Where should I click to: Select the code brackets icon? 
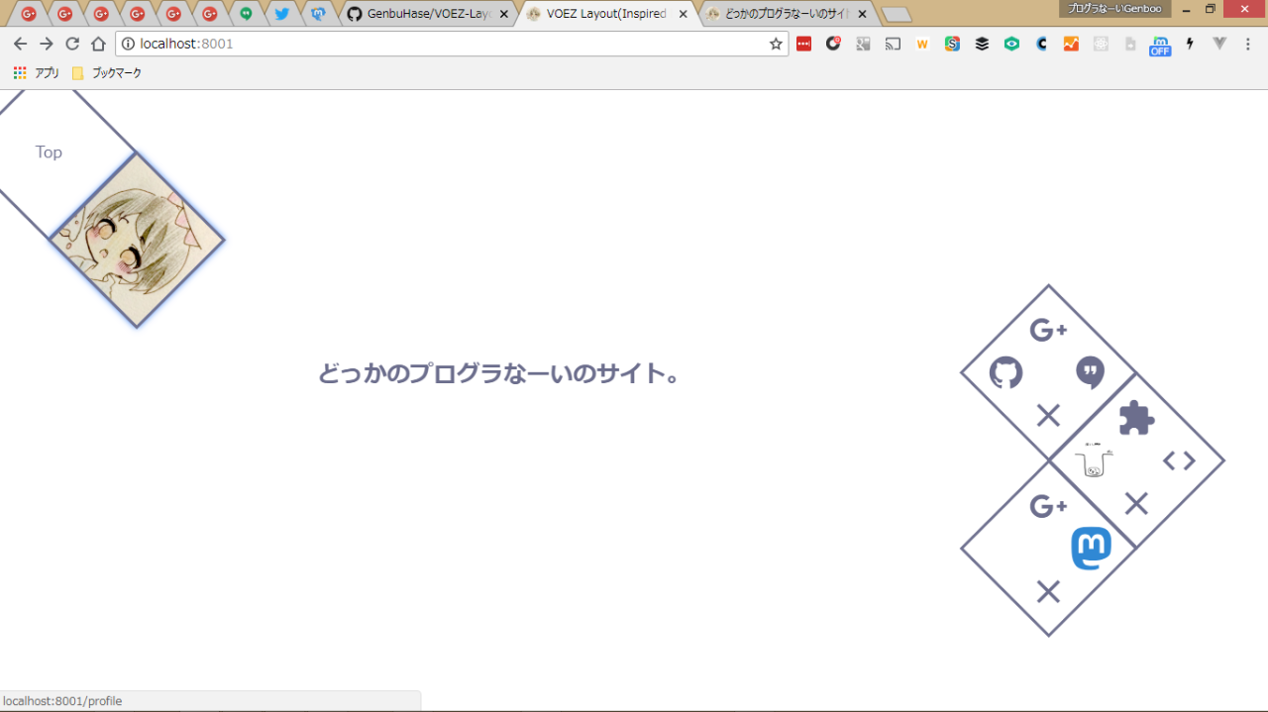[x=1179, y=460]
